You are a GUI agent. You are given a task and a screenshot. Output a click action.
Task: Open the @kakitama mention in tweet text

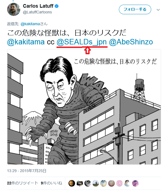click(26, 42)
